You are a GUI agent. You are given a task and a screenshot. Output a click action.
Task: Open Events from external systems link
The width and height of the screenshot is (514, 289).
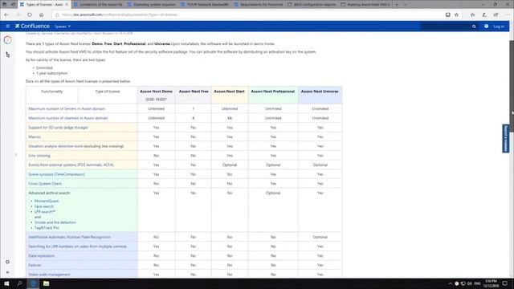(x=71, y=165)
